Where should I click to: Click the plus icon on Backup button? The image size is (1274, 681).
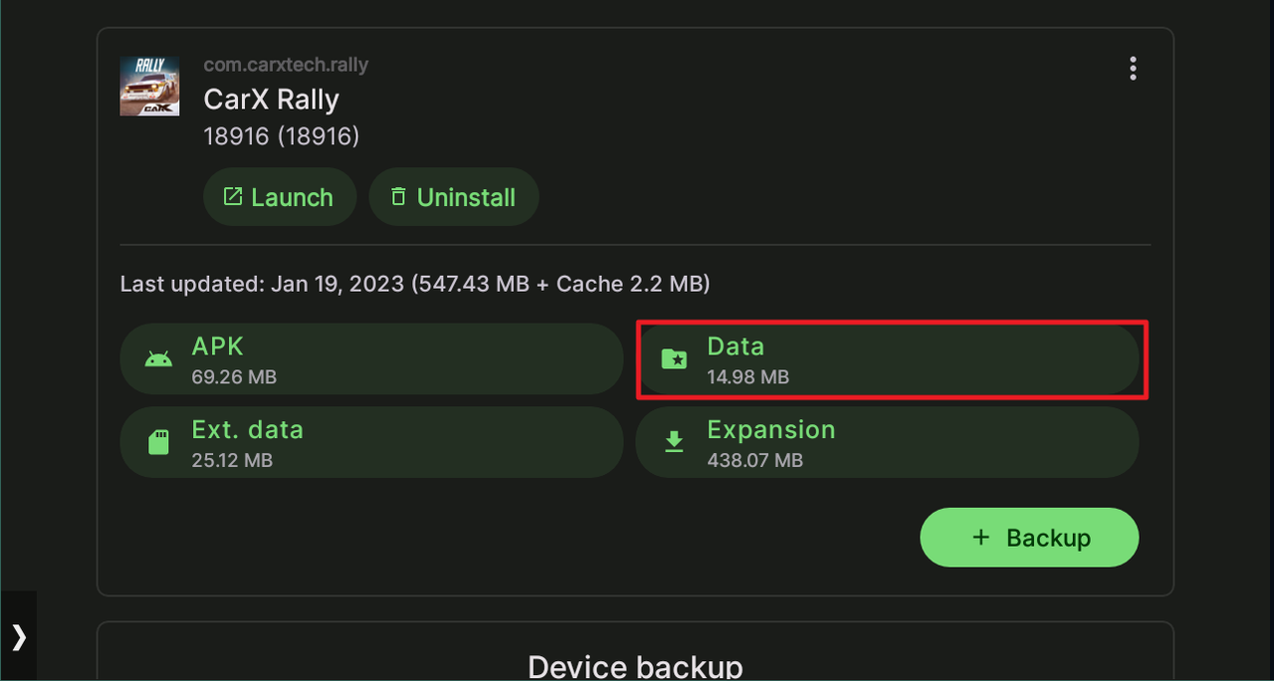980,538
